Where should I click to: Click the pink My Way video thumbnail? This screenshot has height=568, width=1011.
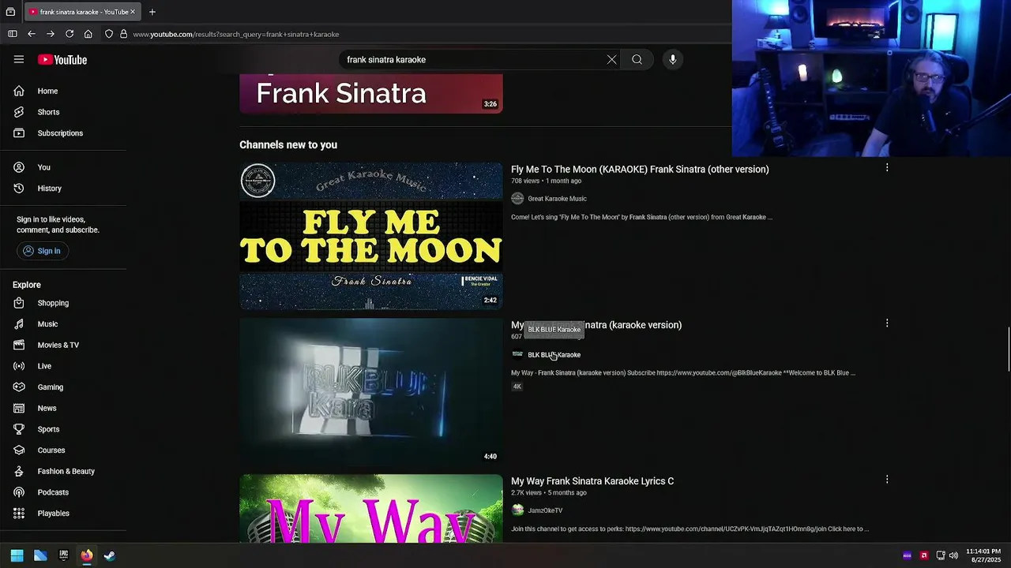(370, 508)
